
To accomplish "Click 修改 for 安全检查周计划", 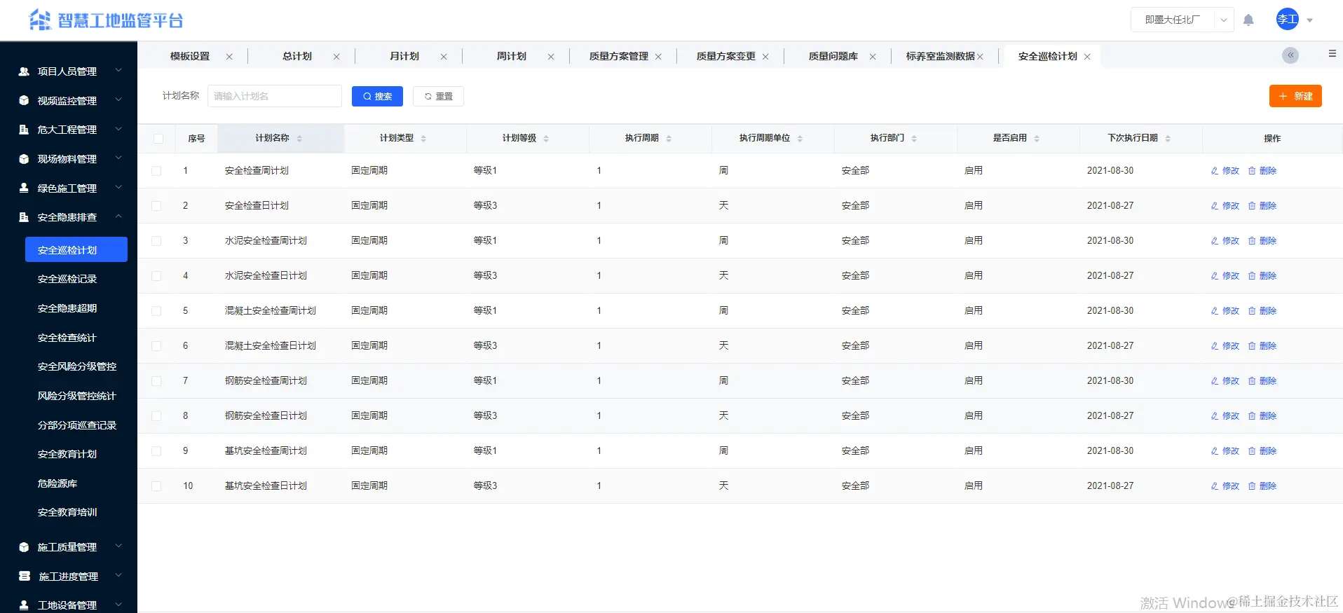I will [1225, 171].
